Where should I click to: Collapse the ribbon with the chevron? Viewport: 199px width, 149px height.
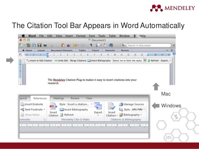pos(167,50)
